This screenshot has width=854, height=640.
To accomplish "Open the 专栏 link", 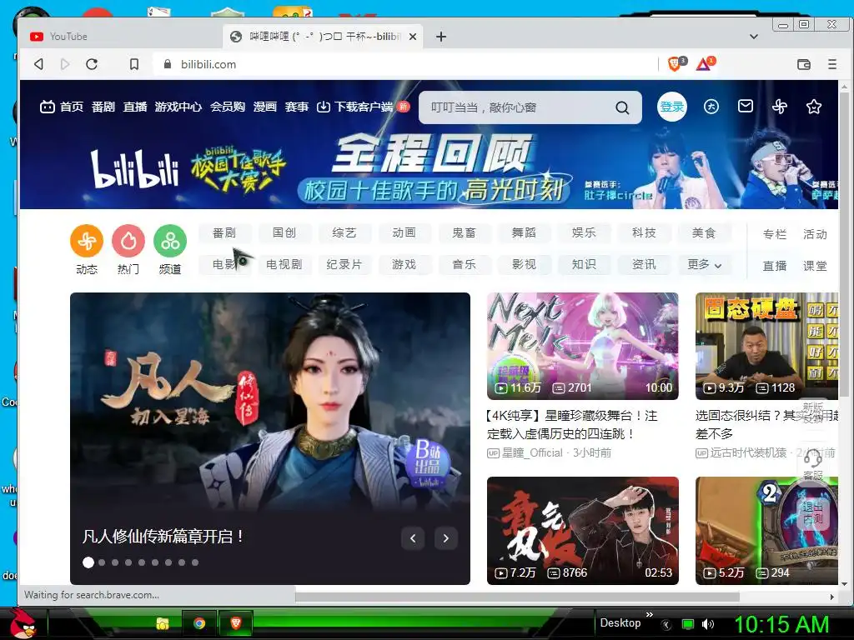I will 775,234.
